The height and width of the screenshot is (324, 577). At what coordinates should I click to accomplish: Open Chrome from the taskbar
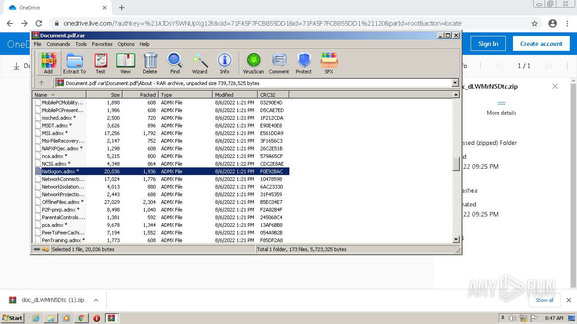(81, 318)
